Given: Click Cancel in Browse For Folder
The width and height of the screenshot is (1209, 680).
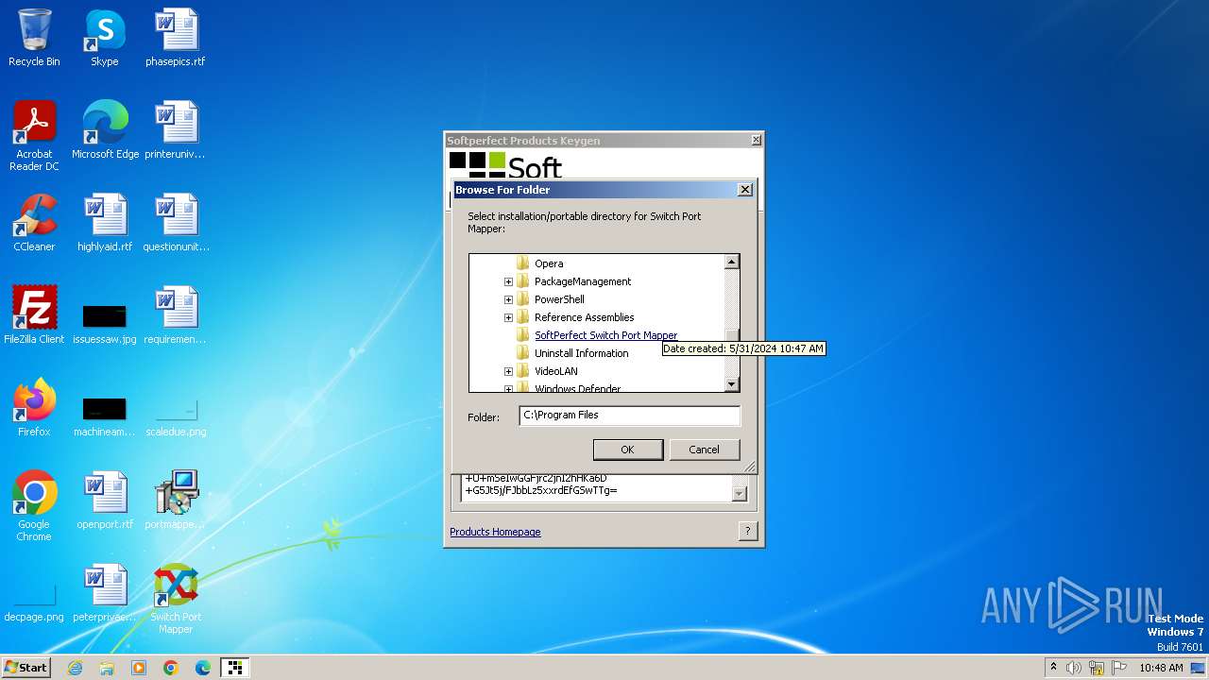Looking at the screenshot, I should [704, 450].
